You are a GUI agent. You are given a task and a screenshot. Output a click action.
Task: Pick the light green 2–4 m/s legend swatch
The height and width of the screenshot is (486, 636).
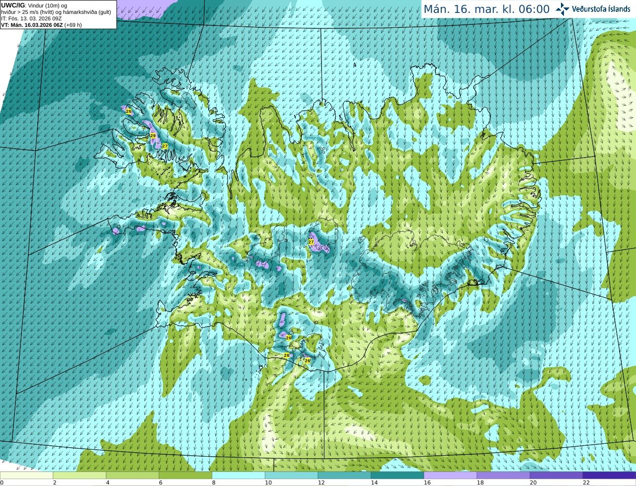(x=79, y=476)
